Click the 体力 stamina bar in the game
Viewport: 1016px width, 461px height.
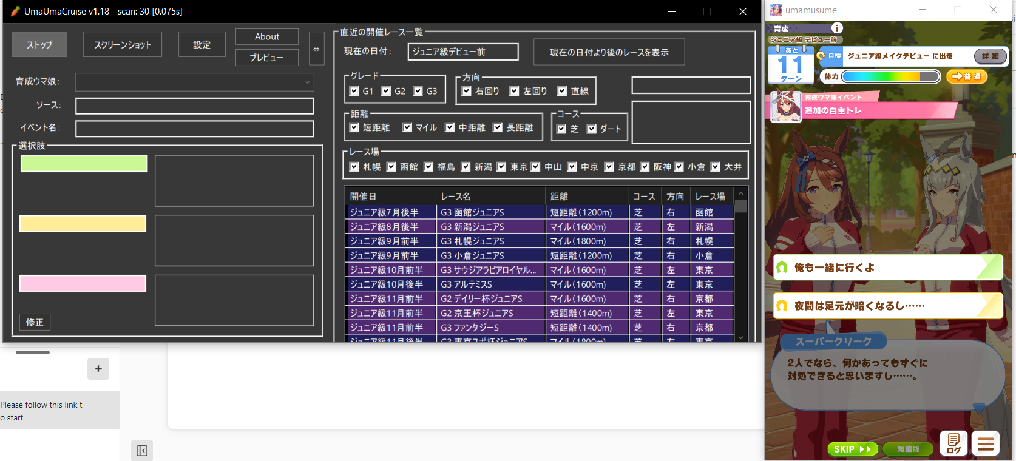pyautogui.click(x=890, y=76)
